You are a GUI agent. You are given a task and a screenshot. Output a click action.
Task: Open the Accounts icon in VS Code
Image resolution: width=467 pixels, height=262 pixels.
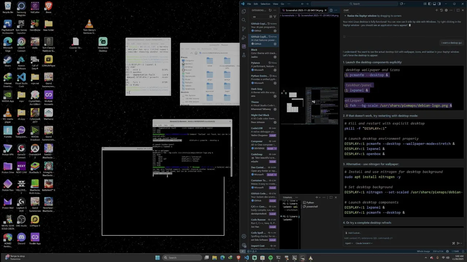coord(244,236)
